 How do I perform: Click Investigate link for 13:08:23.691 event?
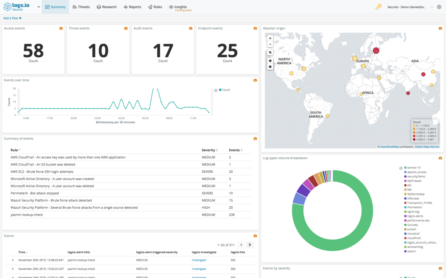pos(199,260)
